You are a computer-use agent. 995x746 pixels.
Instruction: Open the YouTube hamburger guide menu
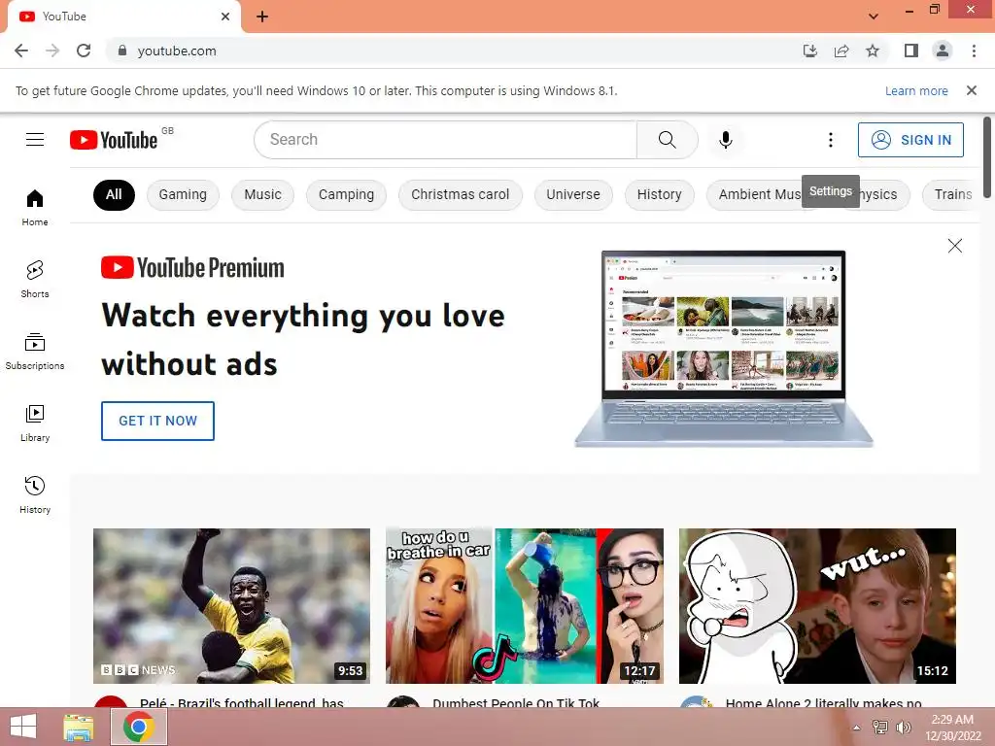35,140
